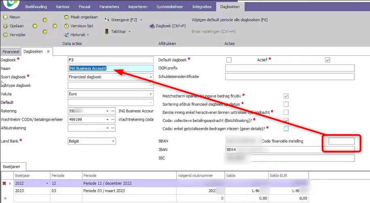Click Wijzigen default periode alle dagboeken
Image resolution: width=370 pixels, height=203 pixels.
(229, 20)
